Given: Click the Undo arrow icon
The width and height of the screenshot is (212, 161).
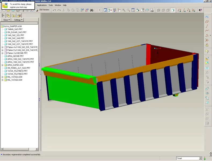Looking at the screenshot, I should pyautogui.click(x=54, y=10).
